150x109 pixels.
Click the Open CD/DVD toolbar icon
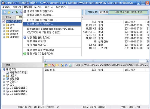tap(16, 12)
